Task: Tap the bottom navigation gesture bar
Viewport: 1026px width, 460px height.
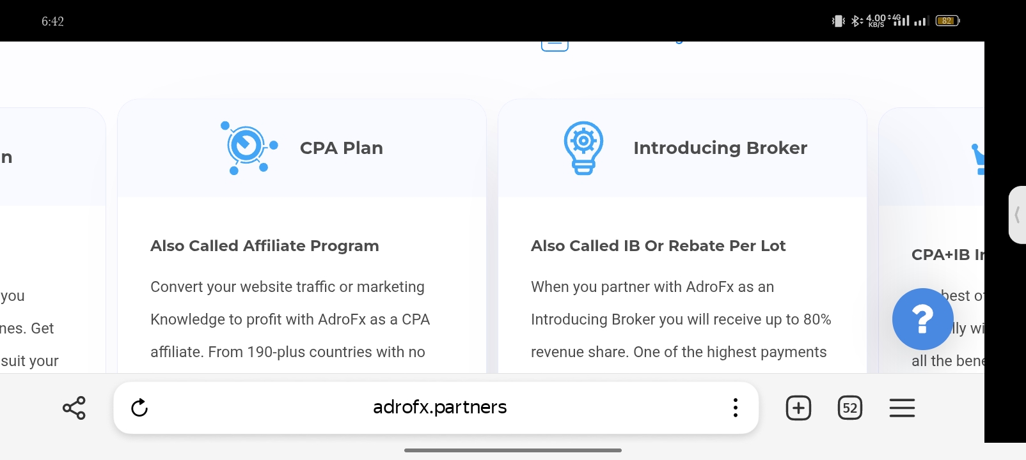Action: pos(513,450)
